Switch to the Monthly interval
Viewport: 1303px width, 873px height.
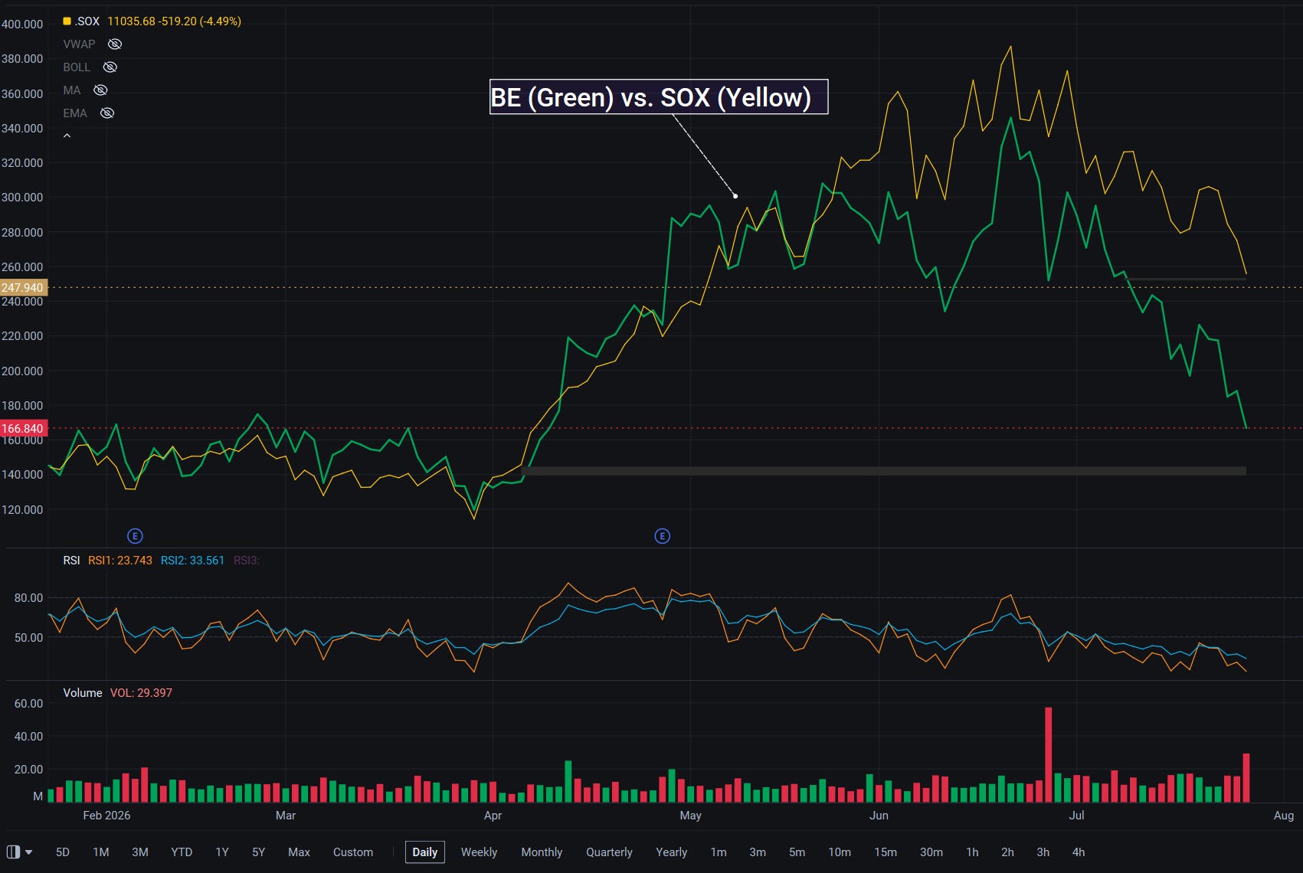(x=542, y=852)
